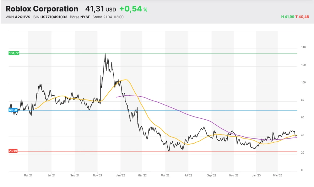Click the Jan '23 date axis label
The width and height of the screenshot is (314, 187).
click(257, 175)
